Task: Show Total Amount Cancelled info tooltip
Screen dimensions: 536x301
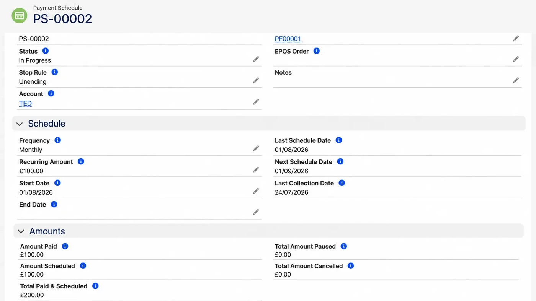Action: pyautogui.click(x=350, y=266)
